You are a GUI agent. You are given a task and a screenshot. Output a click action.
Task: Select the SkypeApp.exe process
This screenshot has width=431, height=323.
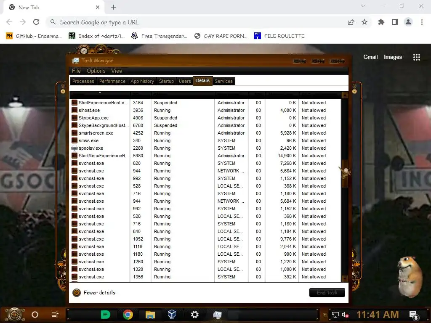[205, 118]
